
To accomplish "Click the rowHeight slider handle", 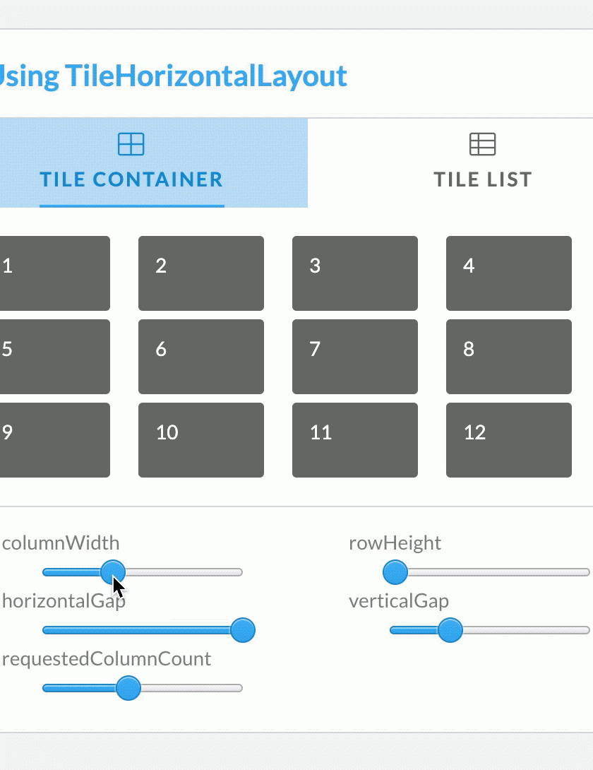I will 395,572.
